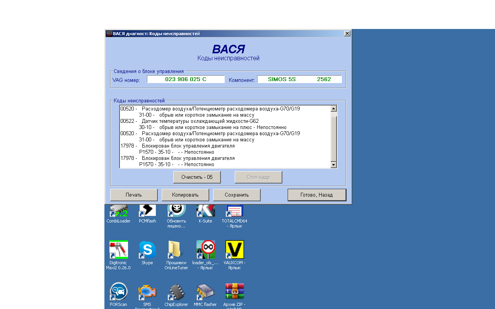Open the Прошивки OnLineTuner folder

click(176, 250)
